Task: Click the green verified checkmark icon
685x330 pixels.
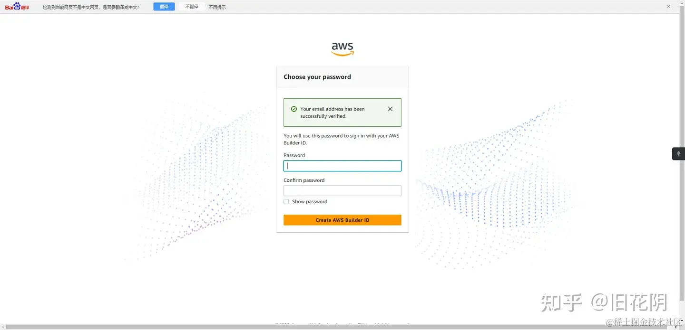Action: [x=294, y=109]
